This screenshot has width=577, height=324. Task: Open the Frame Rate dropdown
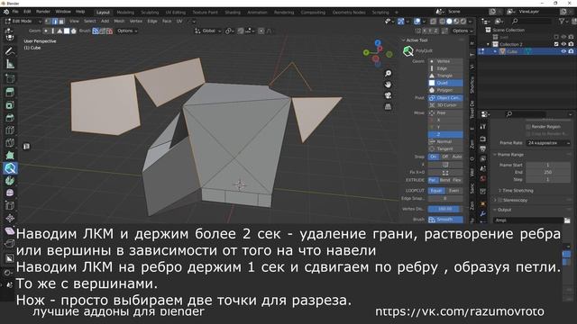(x=548, y=143)
